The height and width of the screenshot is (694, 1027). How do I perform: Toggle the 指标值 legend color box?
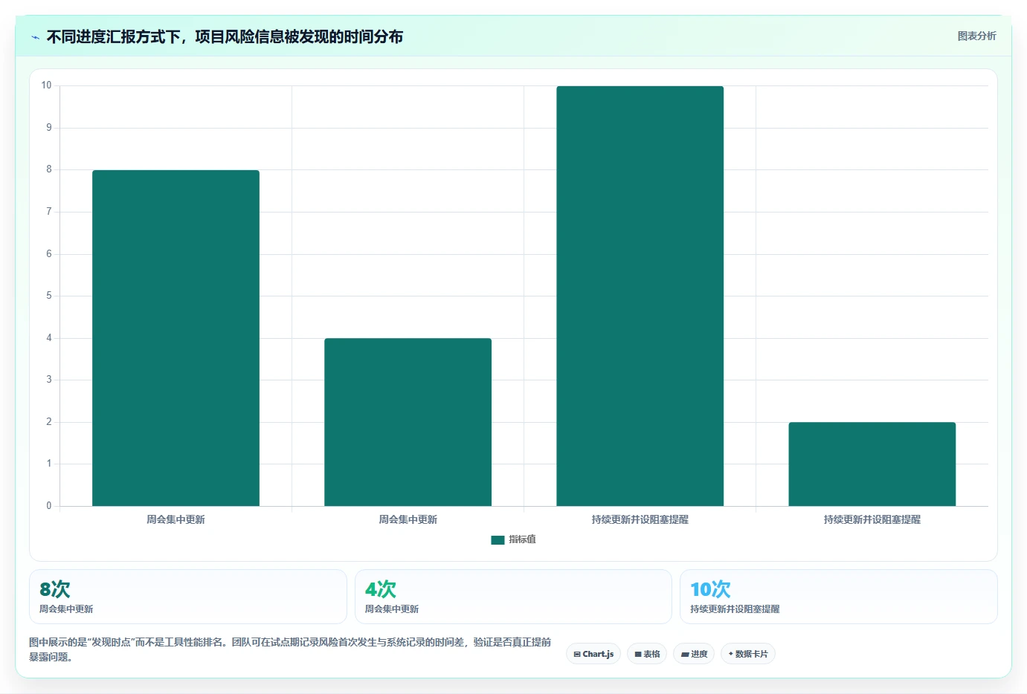[498, 540]
